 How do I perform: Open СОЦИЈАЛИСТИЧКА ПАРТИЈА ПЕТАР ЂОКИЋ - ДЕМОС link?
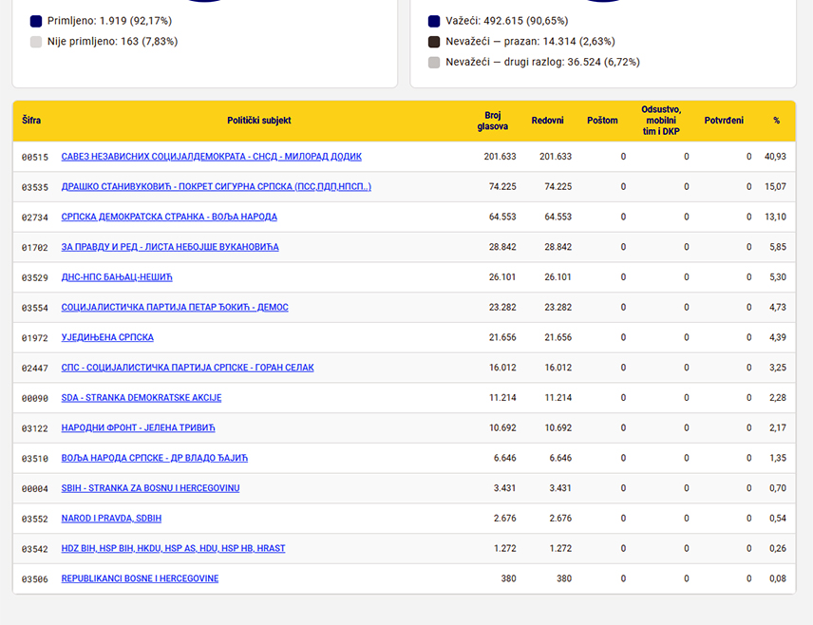coord(175,307)
